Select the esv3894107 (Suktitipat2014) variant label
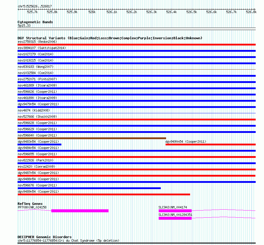The width and height of the screenshot is (264, 245). [x=42, y=48]
